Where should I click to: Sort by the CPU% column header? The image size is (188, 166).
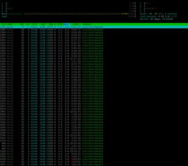click(x=59, y=24)
